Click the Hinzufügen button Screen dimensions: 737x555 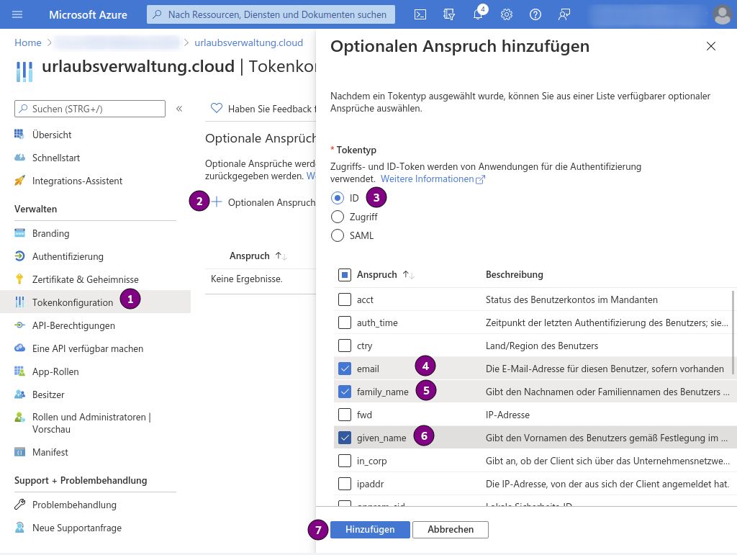[370, 530]
